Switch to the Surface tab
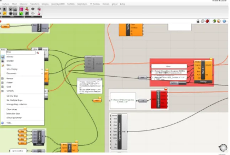This screenshot has height=155, width=230. click(x=6, y=4)
